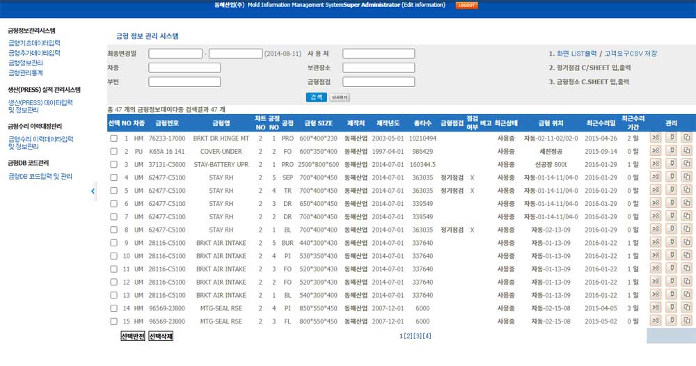Click the blue 검색 search button
Image resolution: width=696 pixels, height=366 pixels.
[x=317, y=97]
